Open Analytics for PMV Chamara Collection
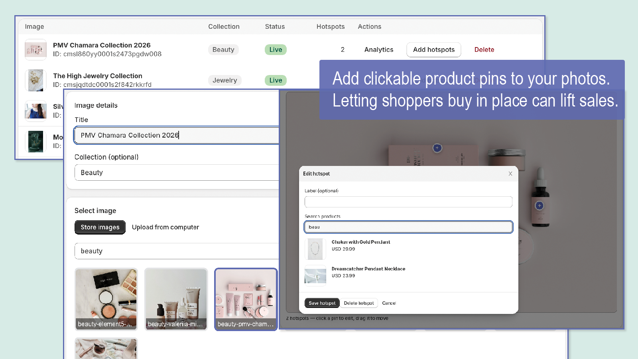Viewport: 638px width, 359px height. click(x=379, y=50)
